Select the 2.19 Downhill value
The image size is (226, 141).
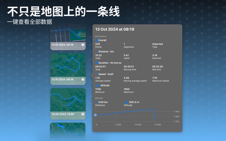tap(155, 55)
